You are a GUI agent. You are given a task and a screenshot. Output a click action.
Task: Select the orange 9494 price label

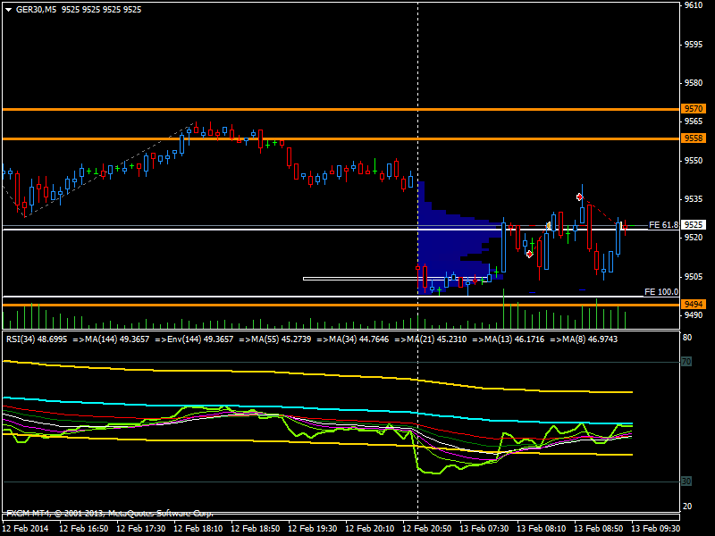[694, 305]
